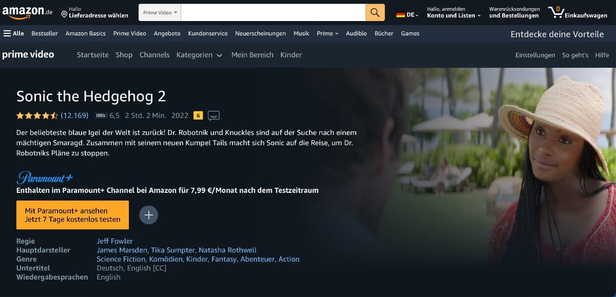Add film to watchlist with plus icon

coord(149,215)
